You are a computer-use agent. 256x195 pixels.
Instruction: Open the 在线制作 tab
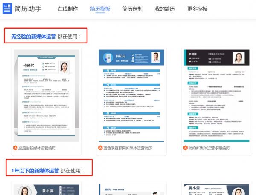[68, 9]
